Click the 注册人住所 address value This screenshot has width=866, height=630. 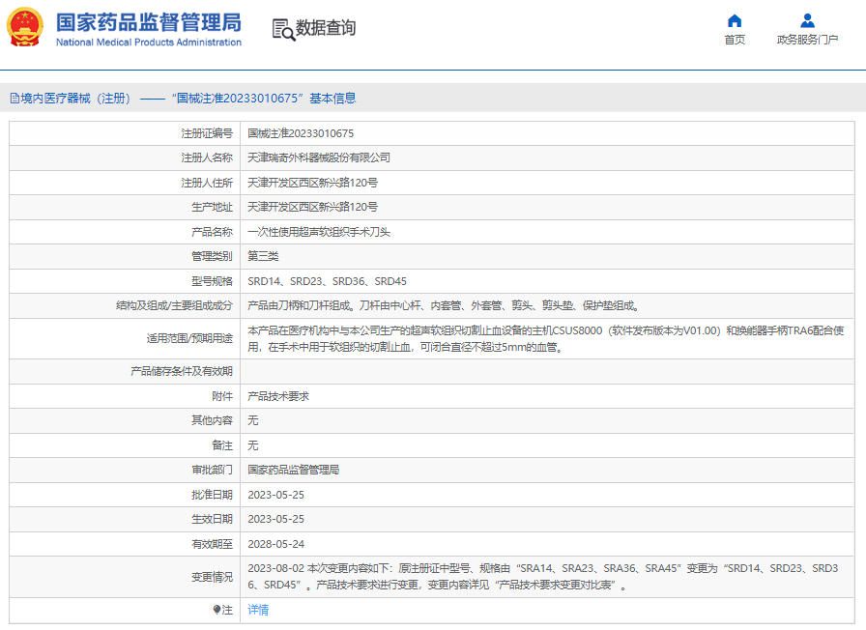(312, 183)
